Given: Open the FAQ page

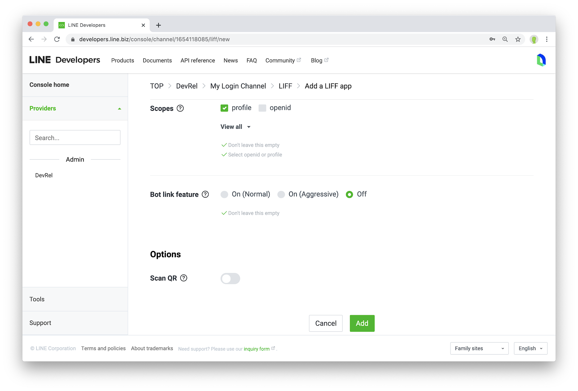Looking at the screenshot, I should [x=251, y=60].
